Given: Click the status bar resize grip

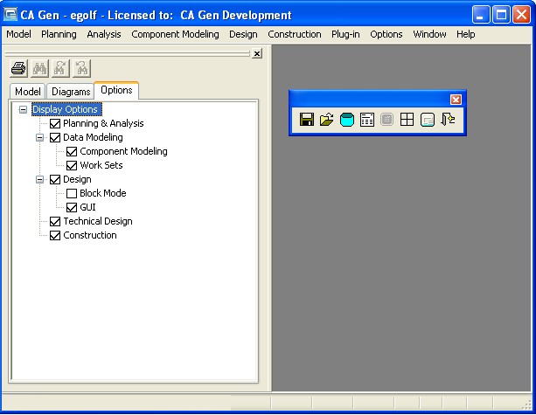Looking at the screenshot, I should [x=527, y=404].
